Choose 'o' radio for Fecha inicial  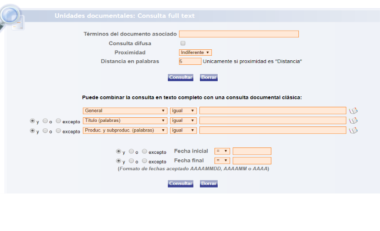131,151
